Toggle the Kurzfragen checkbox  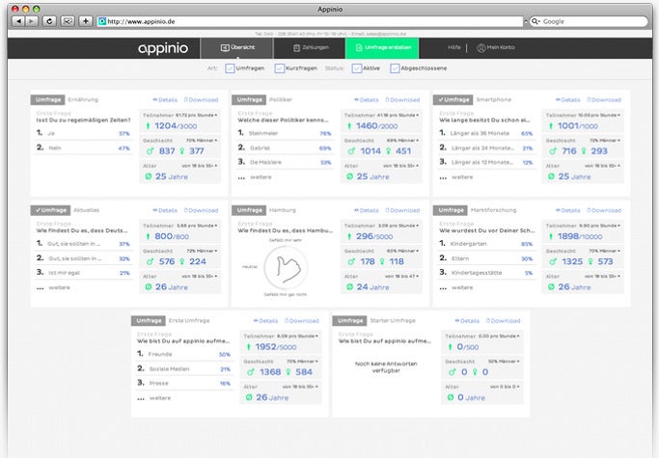pyautogui.click(x=280, y=68)
